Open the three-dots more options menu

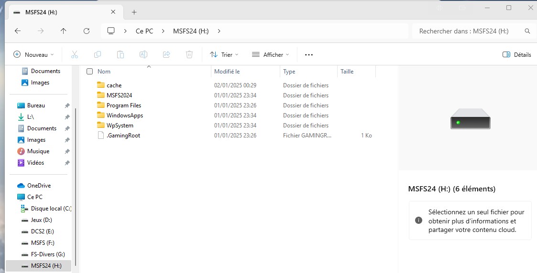[x=309, y=55]
